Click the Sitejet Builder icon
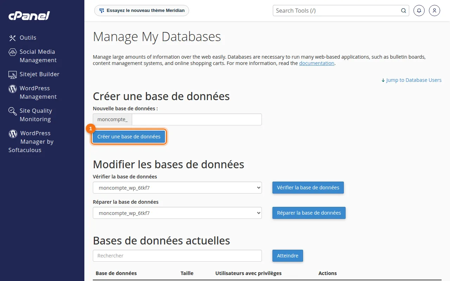Image resolution: width=450 pixels, height=281 pixels. 13,74
